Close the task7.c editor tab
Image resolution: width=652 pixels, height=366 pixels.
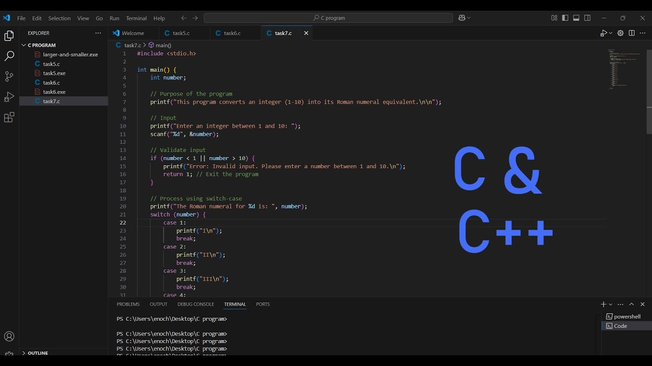pos(306,33)
